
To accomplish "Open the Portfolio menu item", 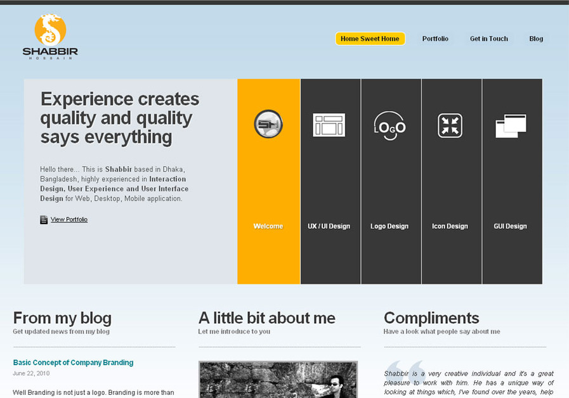I will [x=435, y=38].
